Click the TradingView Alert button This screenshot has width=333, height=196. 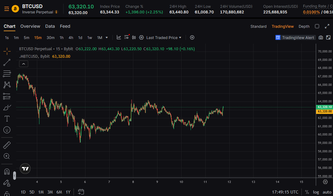coord(295,37)
